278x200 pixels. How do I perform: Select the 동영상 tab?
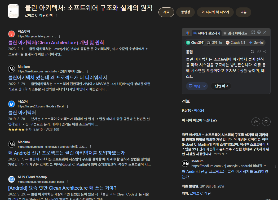tap(186, 12)
